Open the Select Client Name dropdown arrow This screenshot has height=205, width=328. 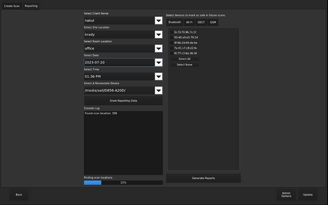click(158, 20)
